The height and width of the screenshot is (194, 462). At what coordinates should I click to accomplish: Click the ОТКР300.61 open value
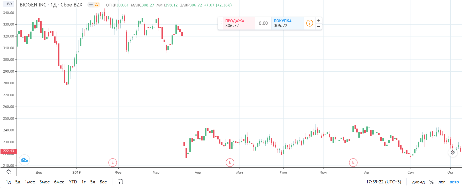[117, 5]
